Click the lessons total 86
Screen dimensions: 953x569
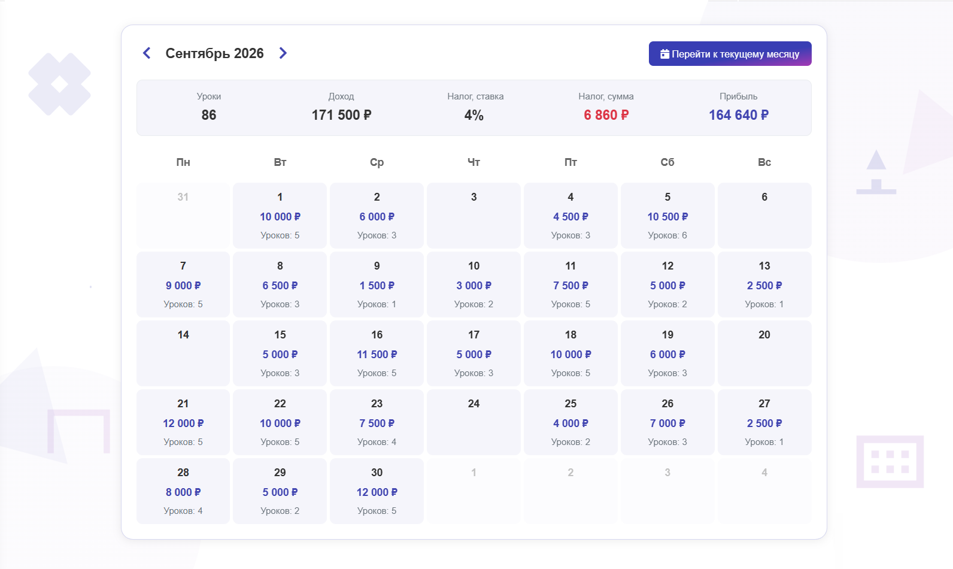click(x=209, y=115)
